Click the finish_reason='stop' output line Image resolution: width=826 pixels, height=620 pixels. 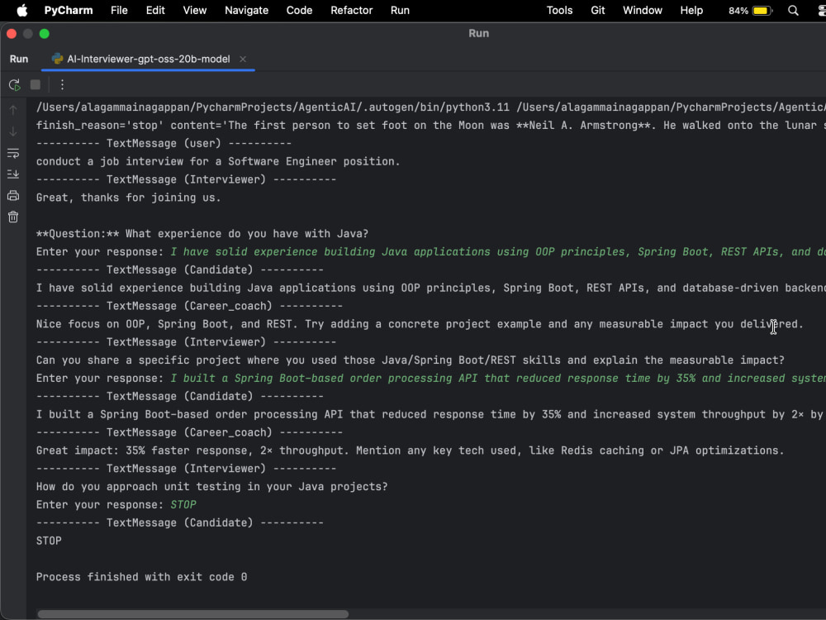[x=431, y=126]
